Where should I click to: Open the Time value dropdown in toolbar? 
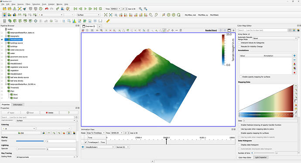coord(116,9)
